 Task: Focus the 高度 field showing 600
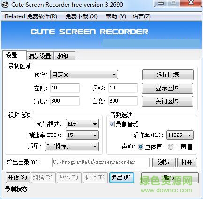coord(123,101)
